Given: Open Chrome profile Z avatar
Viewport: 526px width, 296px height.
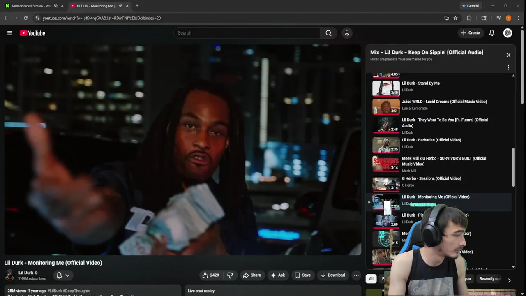Looking at the screenshot, I should (x=508, y=18).
